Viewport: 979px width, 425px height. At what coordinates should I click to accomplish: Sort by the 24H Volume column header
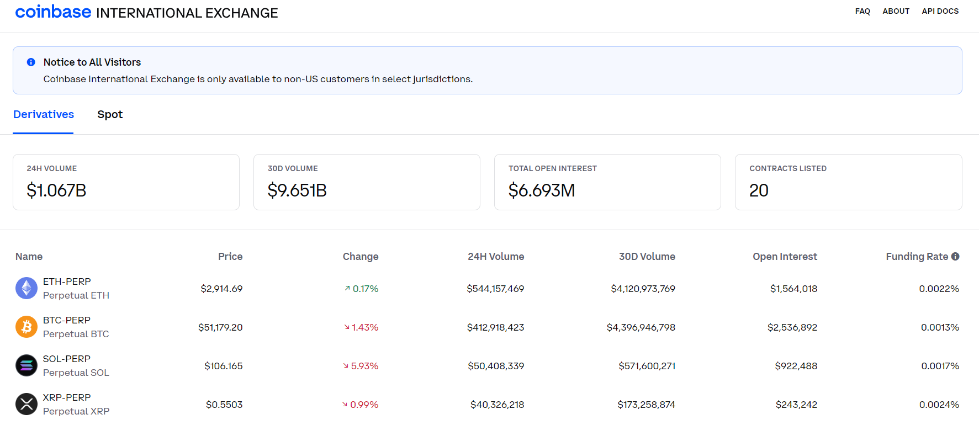click(496, 256)
